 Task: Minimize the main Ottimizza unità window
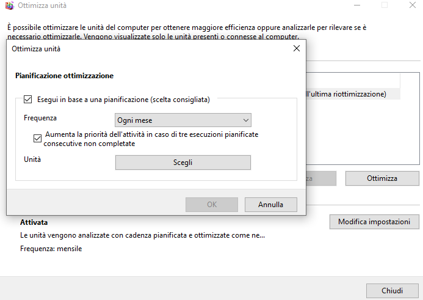(x=357, y=5)
